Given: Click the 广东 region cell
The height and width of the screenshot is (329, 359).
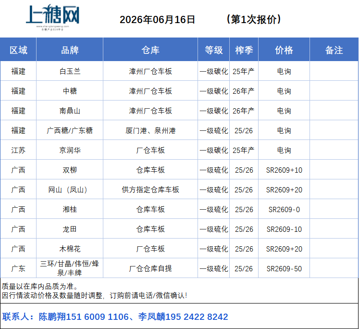Looking at the screenshot, I should click(x=18, y=268).
